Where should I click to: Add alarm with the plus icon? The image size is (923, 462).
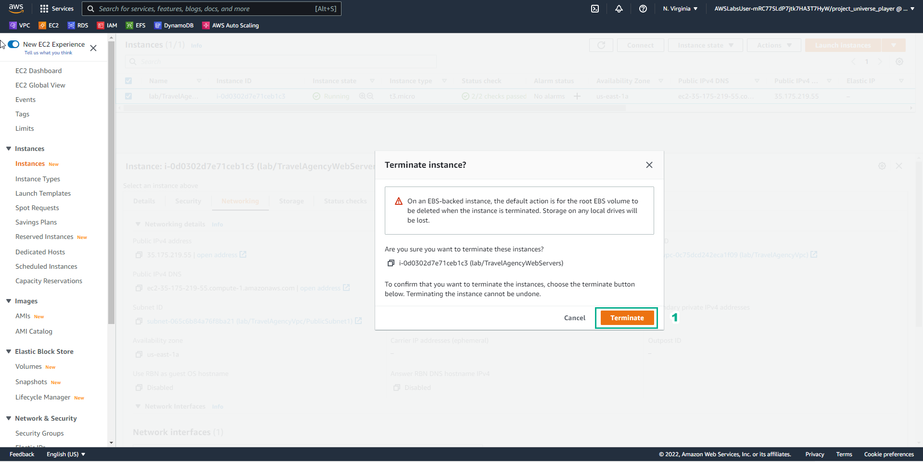click(x=577, y=96)
